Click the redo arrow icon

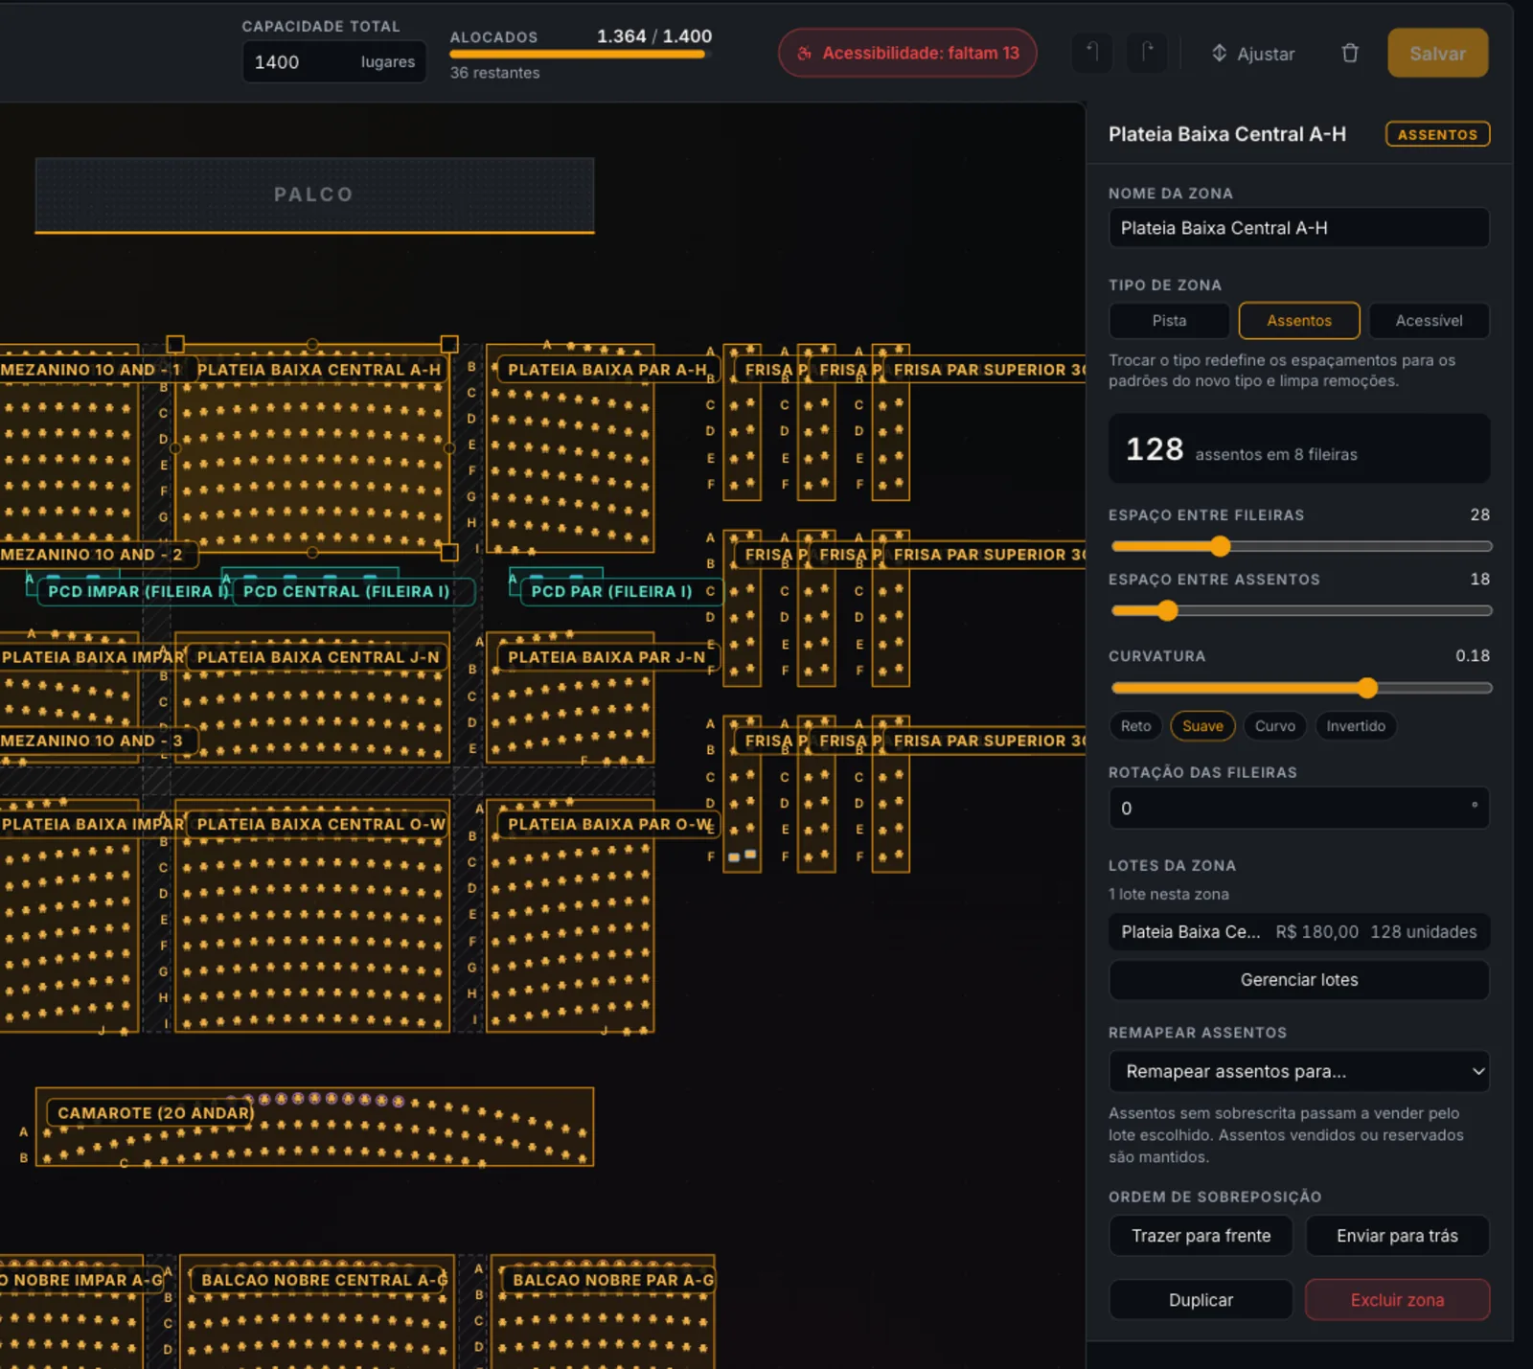pos(1147,53)
